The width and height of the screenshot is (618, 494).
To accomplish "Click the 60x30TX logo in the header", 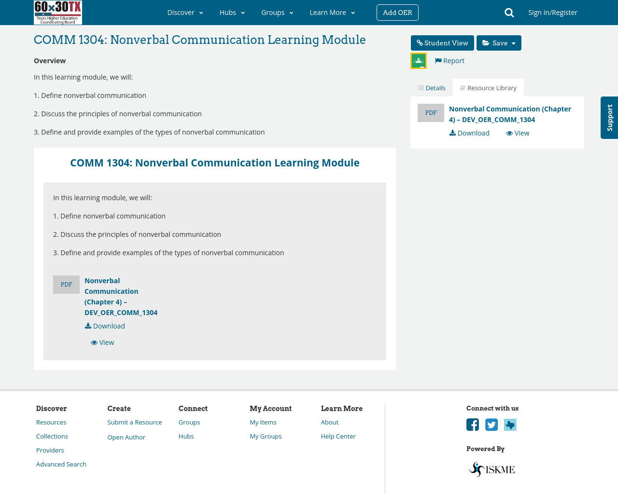I will [57, 12].
